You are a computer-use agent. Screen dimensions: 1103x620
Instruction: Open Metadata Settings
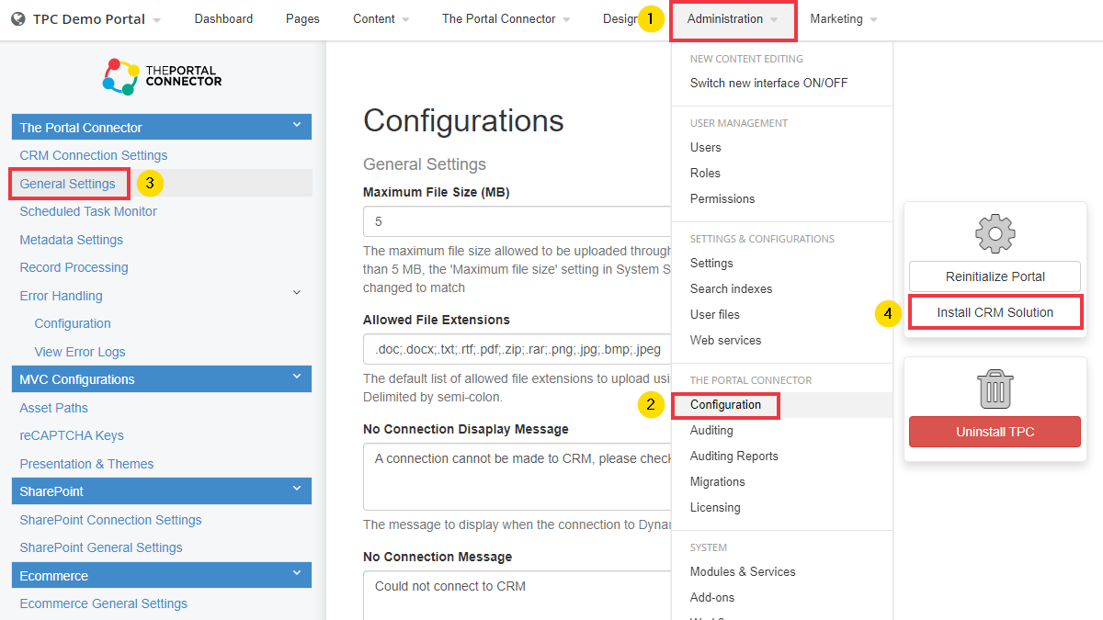(71, 240)
